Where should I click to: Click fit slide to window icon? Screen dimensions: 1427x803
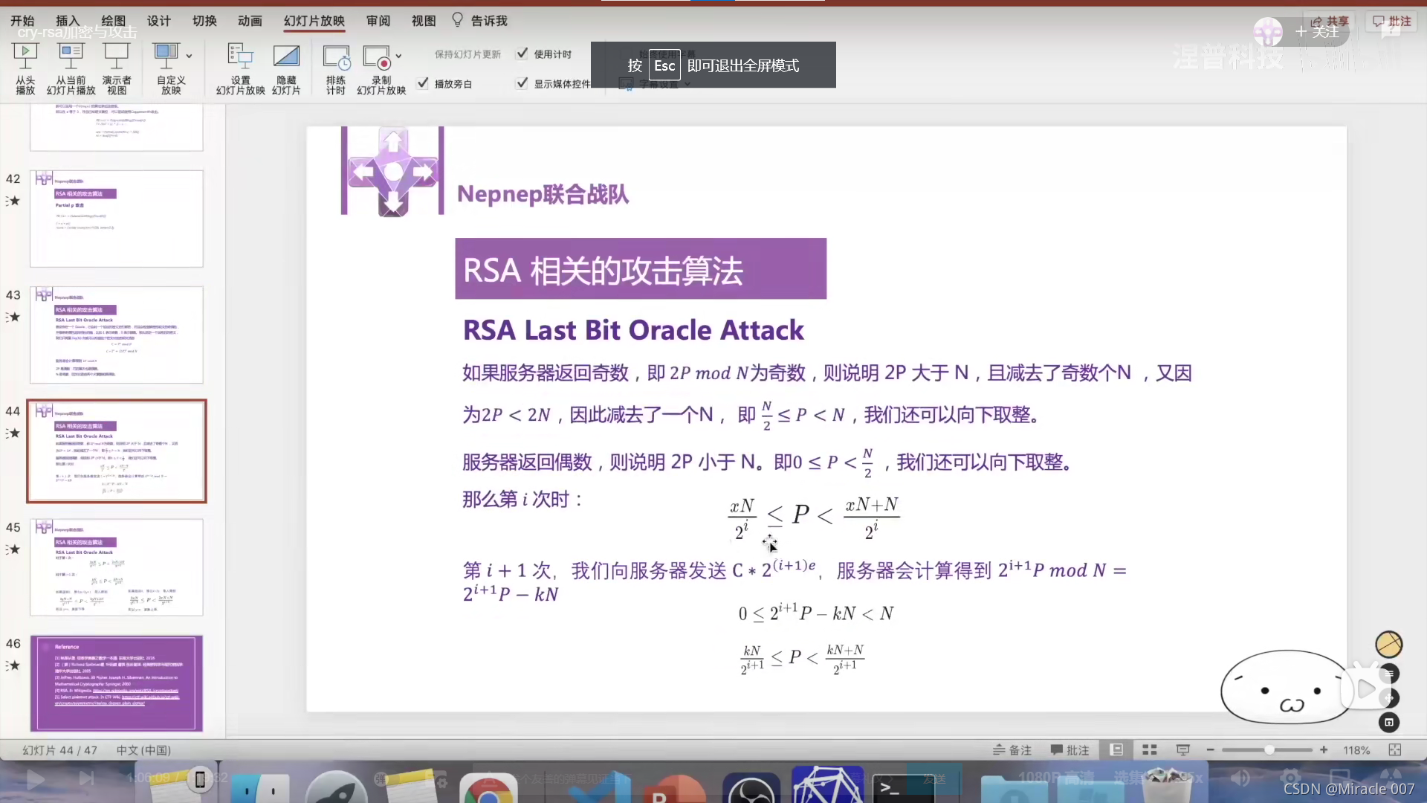point(1395,749)
